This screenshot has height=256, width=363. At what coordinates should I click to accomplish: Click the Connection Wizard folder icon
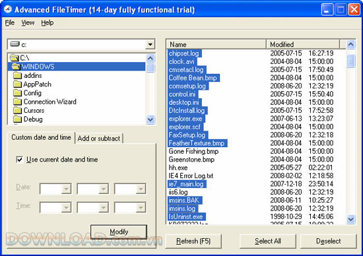(18, 102)
